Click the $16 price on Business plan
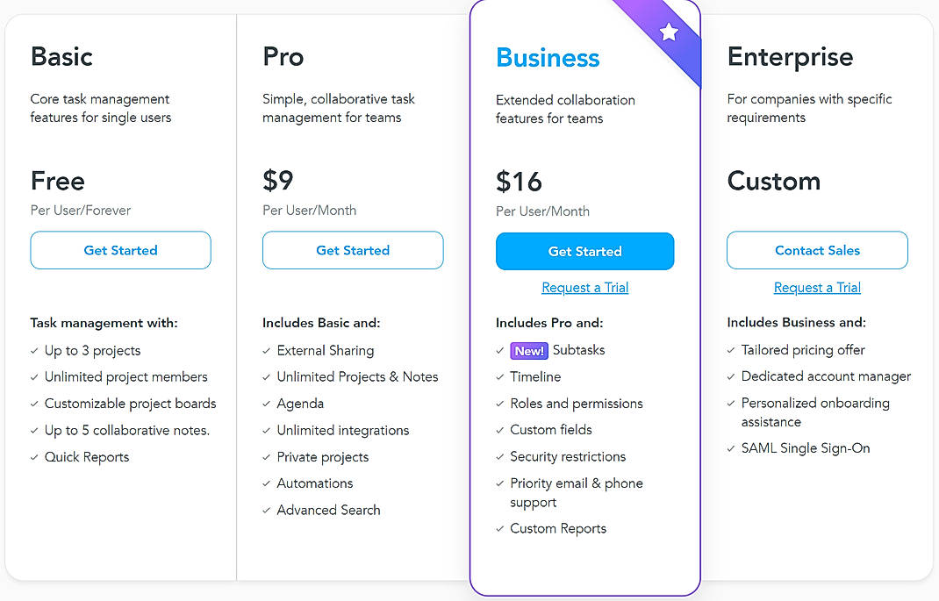 click(519, 182)
